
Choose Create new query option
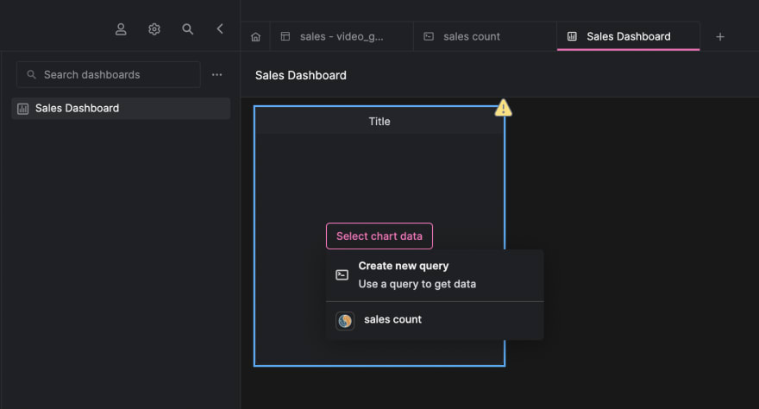[435, 275]
